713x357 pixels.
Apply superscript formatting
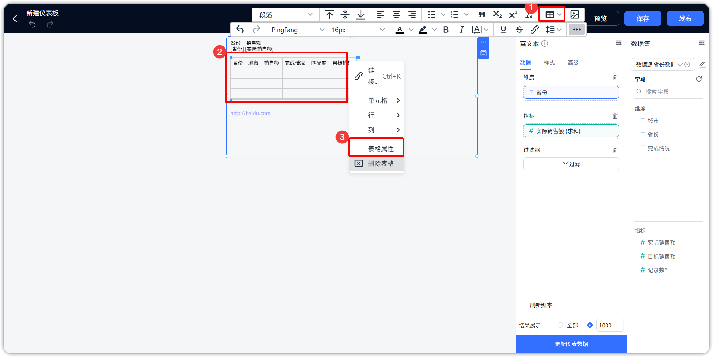pyautogui.click(x=513, y=15)
